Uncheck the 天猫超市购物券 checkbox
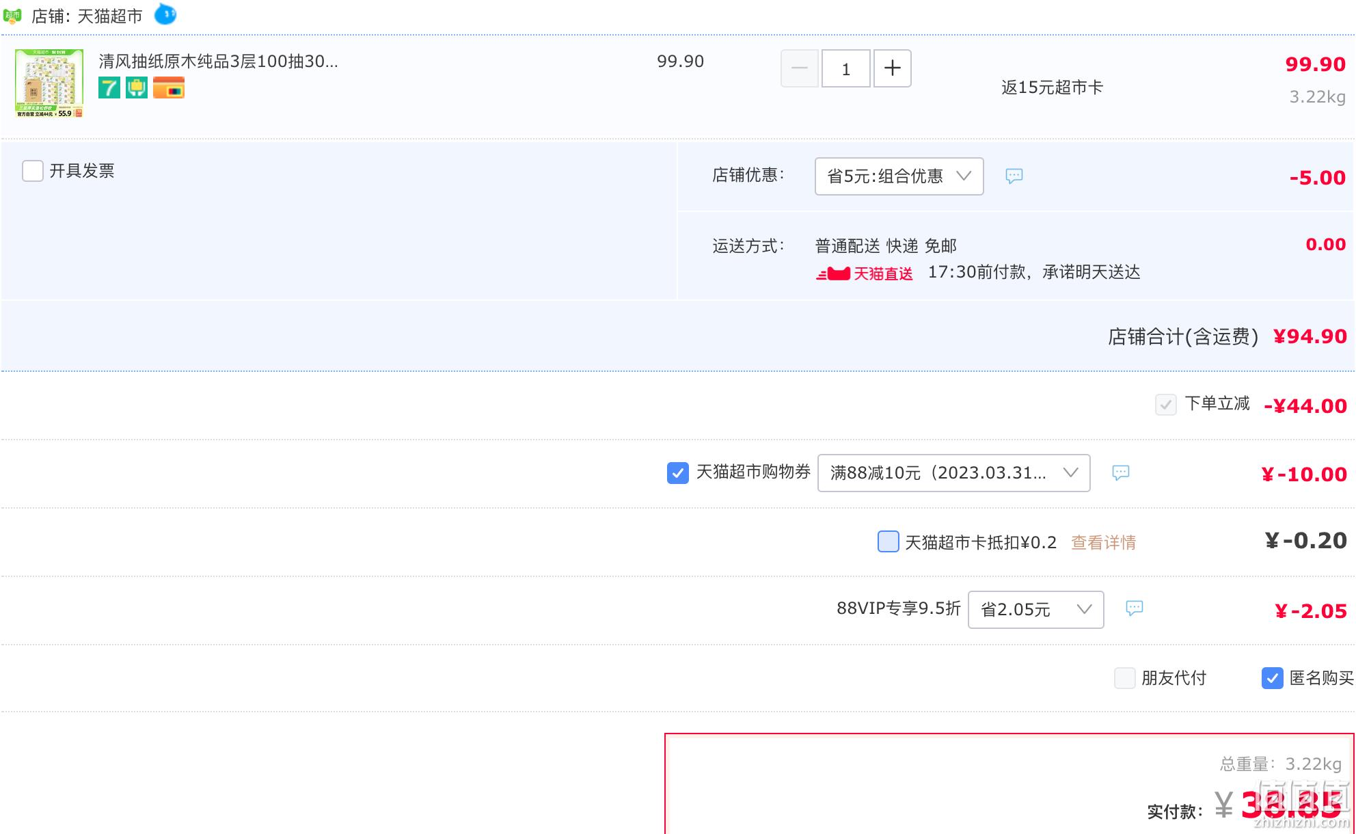Viewport: 1356px width, 834px height. 677,472
